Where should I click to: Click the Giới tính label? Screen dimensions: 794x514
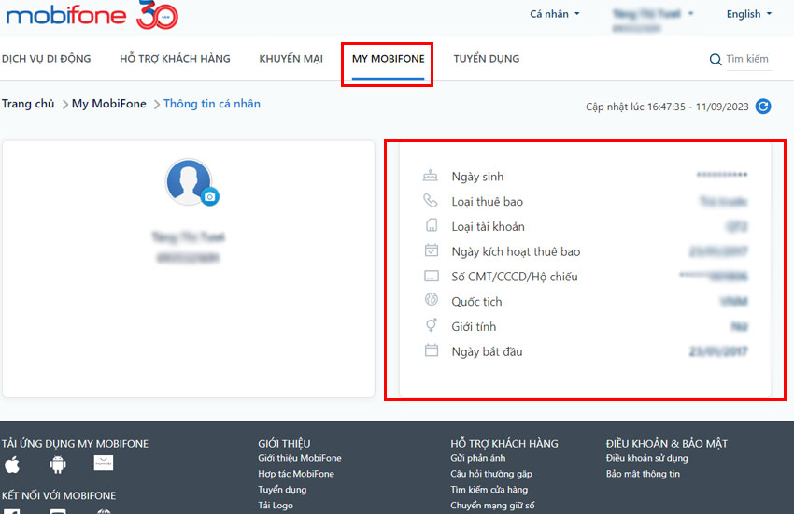tap(474, 327)
